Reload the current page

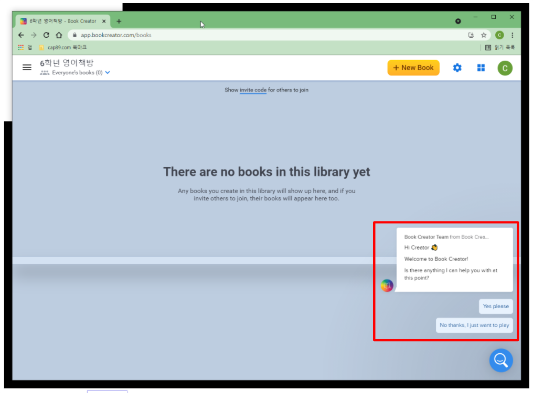[x=46, y=35]
